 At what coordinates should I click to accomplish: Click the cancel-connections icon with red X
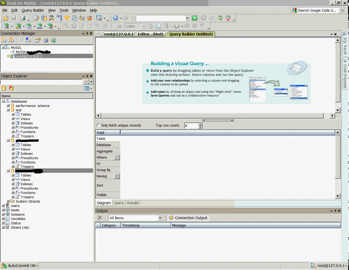pyautogui.click(x=228, y=18)
